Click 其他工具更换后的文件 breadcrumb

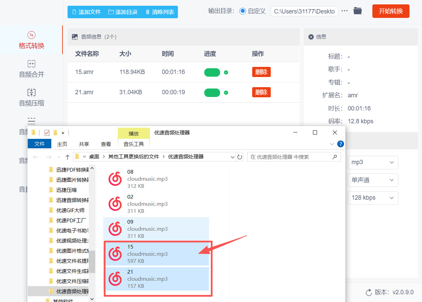[x=133, y=157]
